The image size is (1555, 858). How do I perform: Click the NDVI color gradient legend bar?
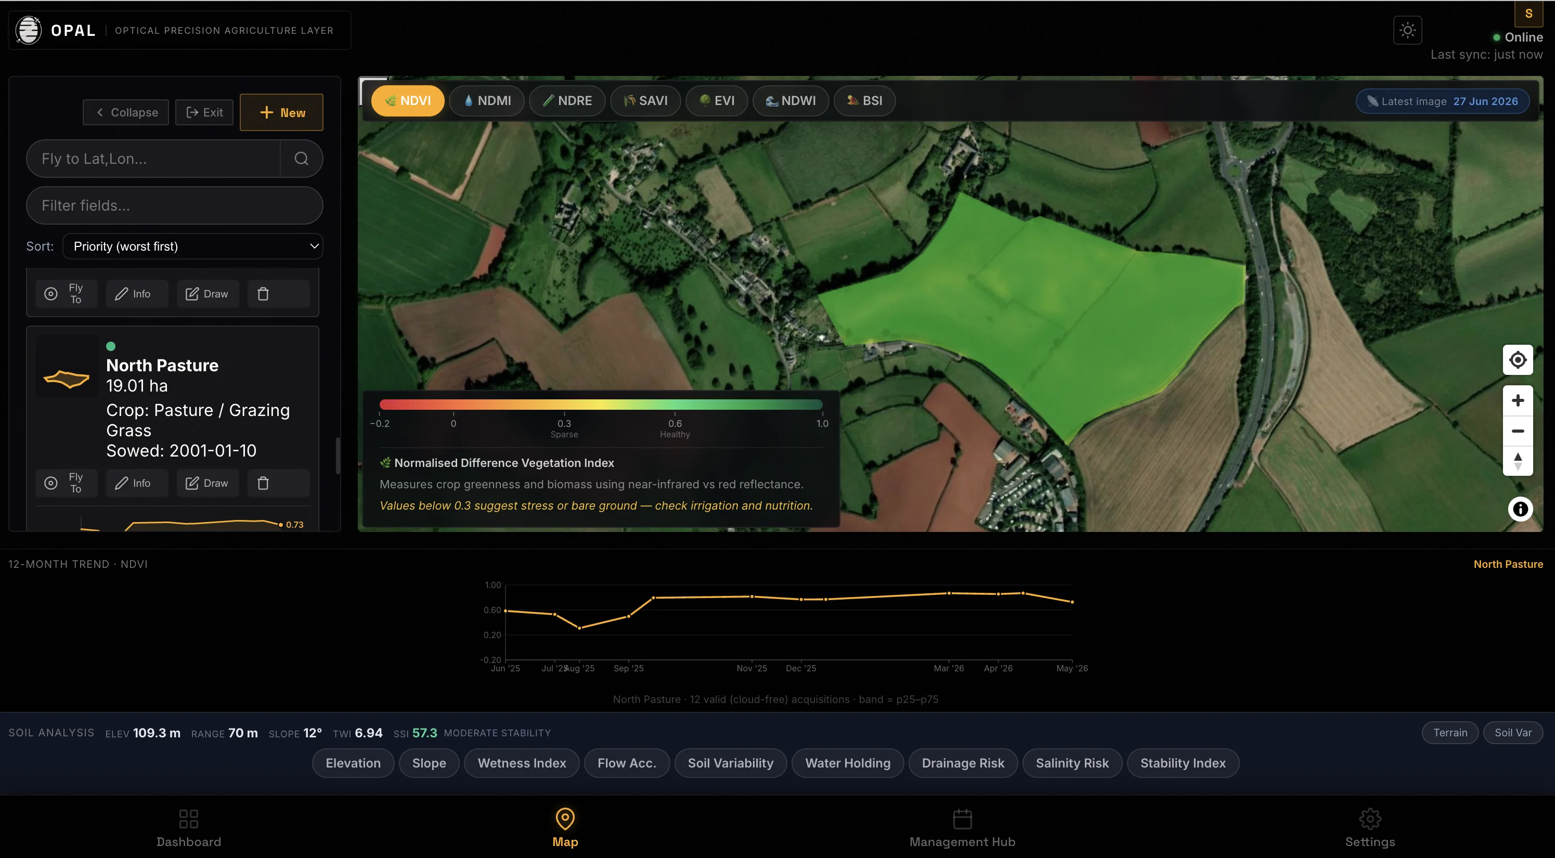601,404
